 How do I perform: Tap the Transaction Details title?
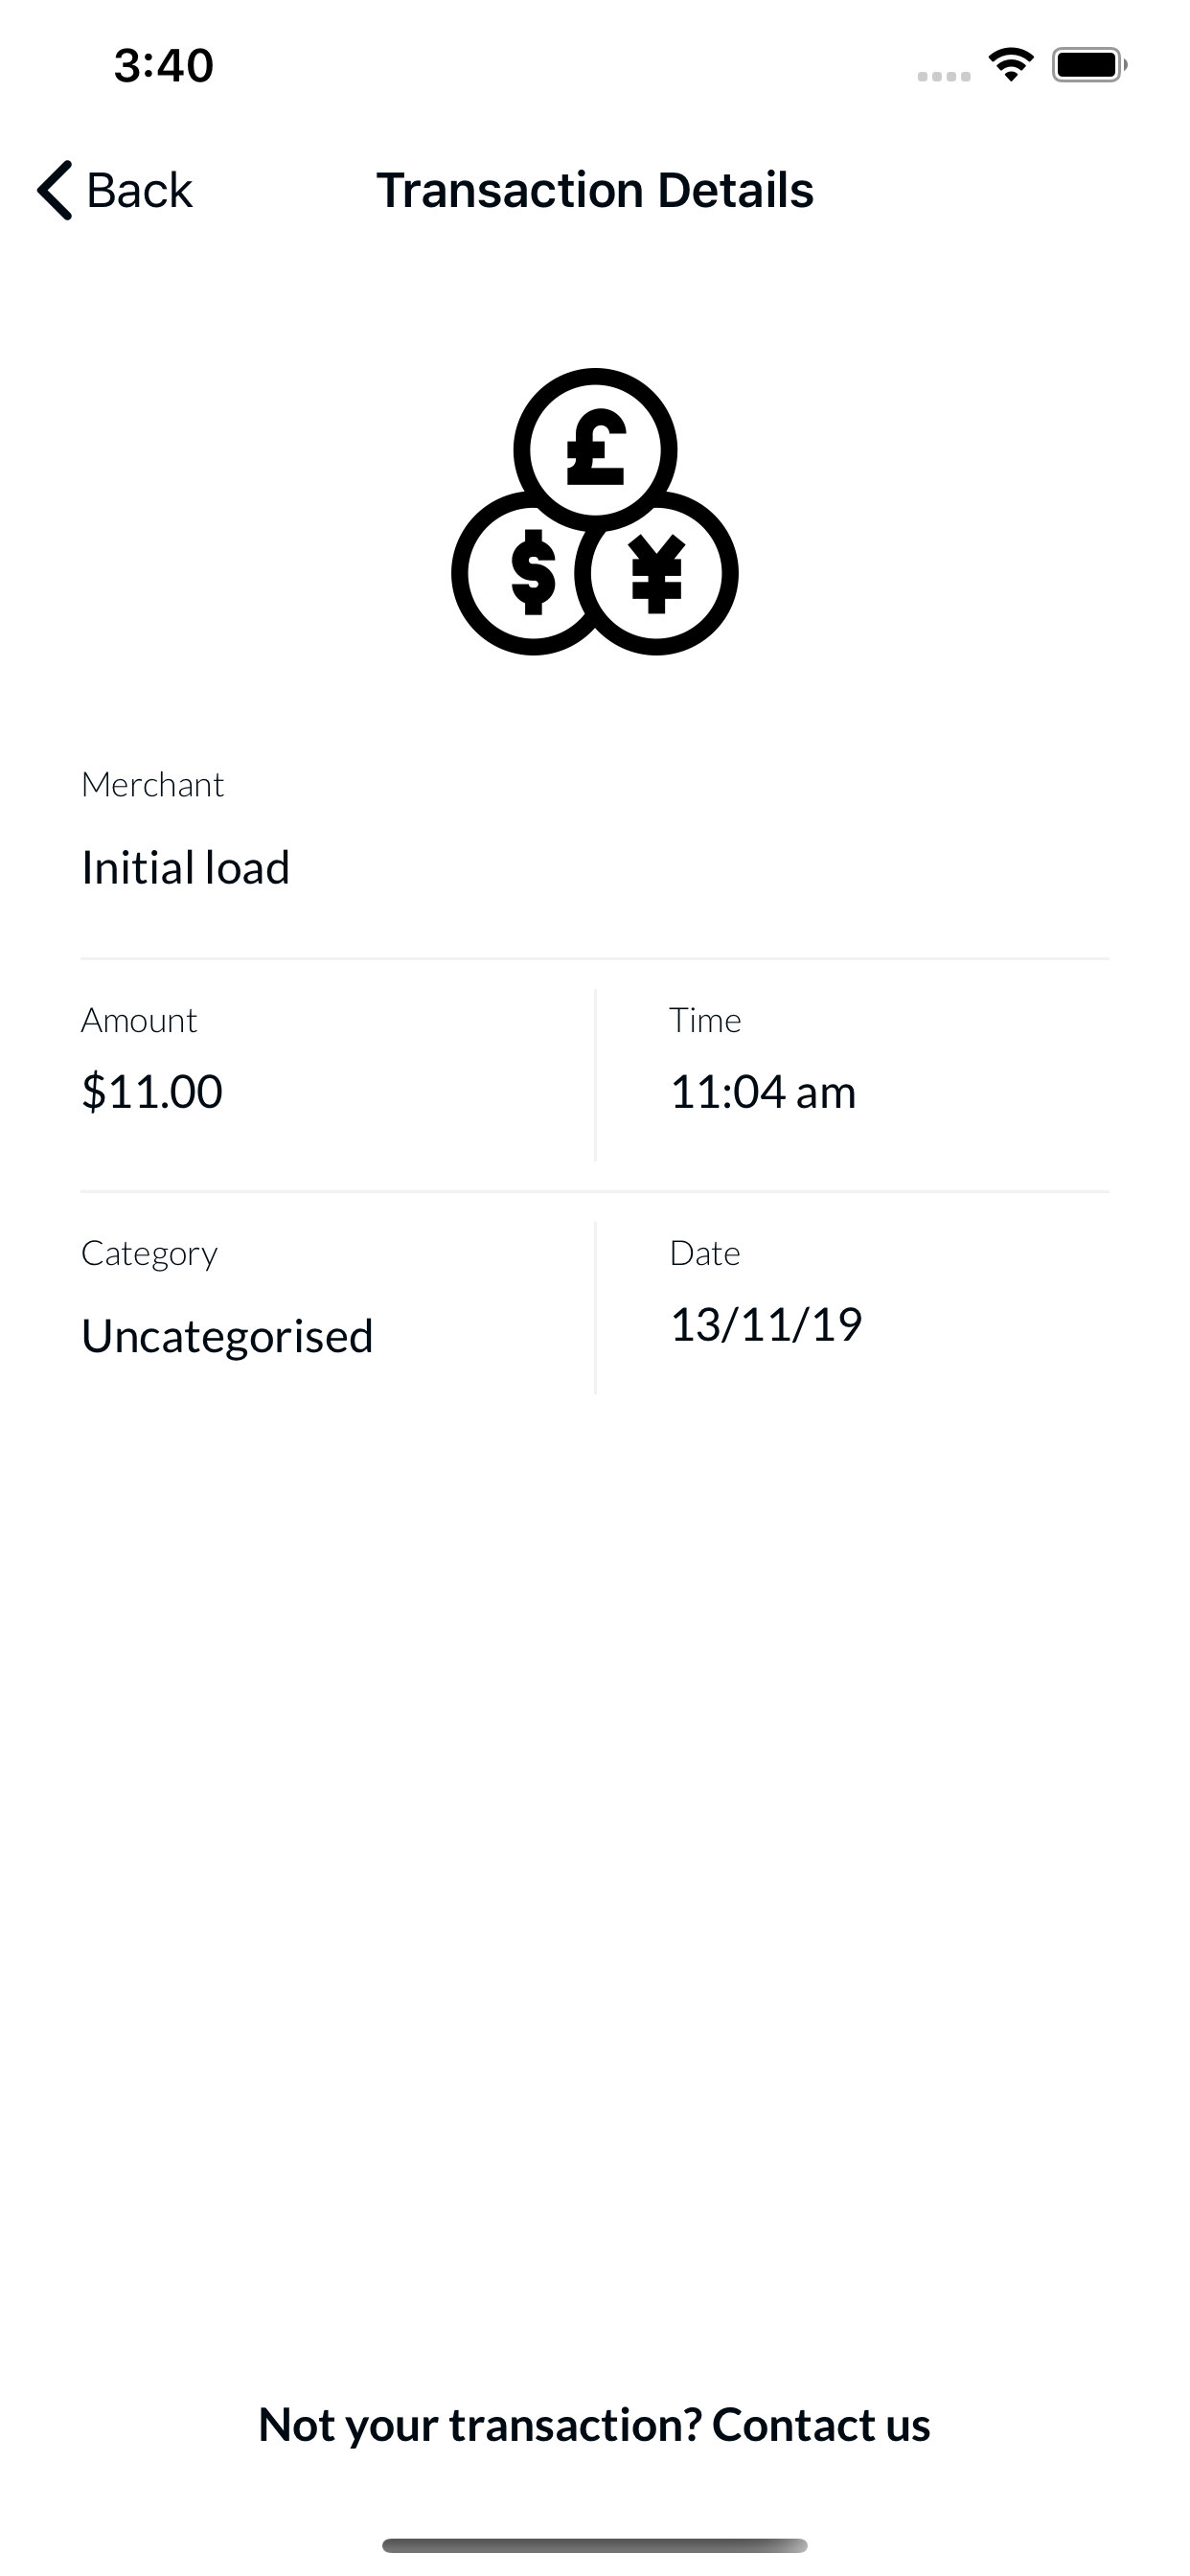point(595,190)
